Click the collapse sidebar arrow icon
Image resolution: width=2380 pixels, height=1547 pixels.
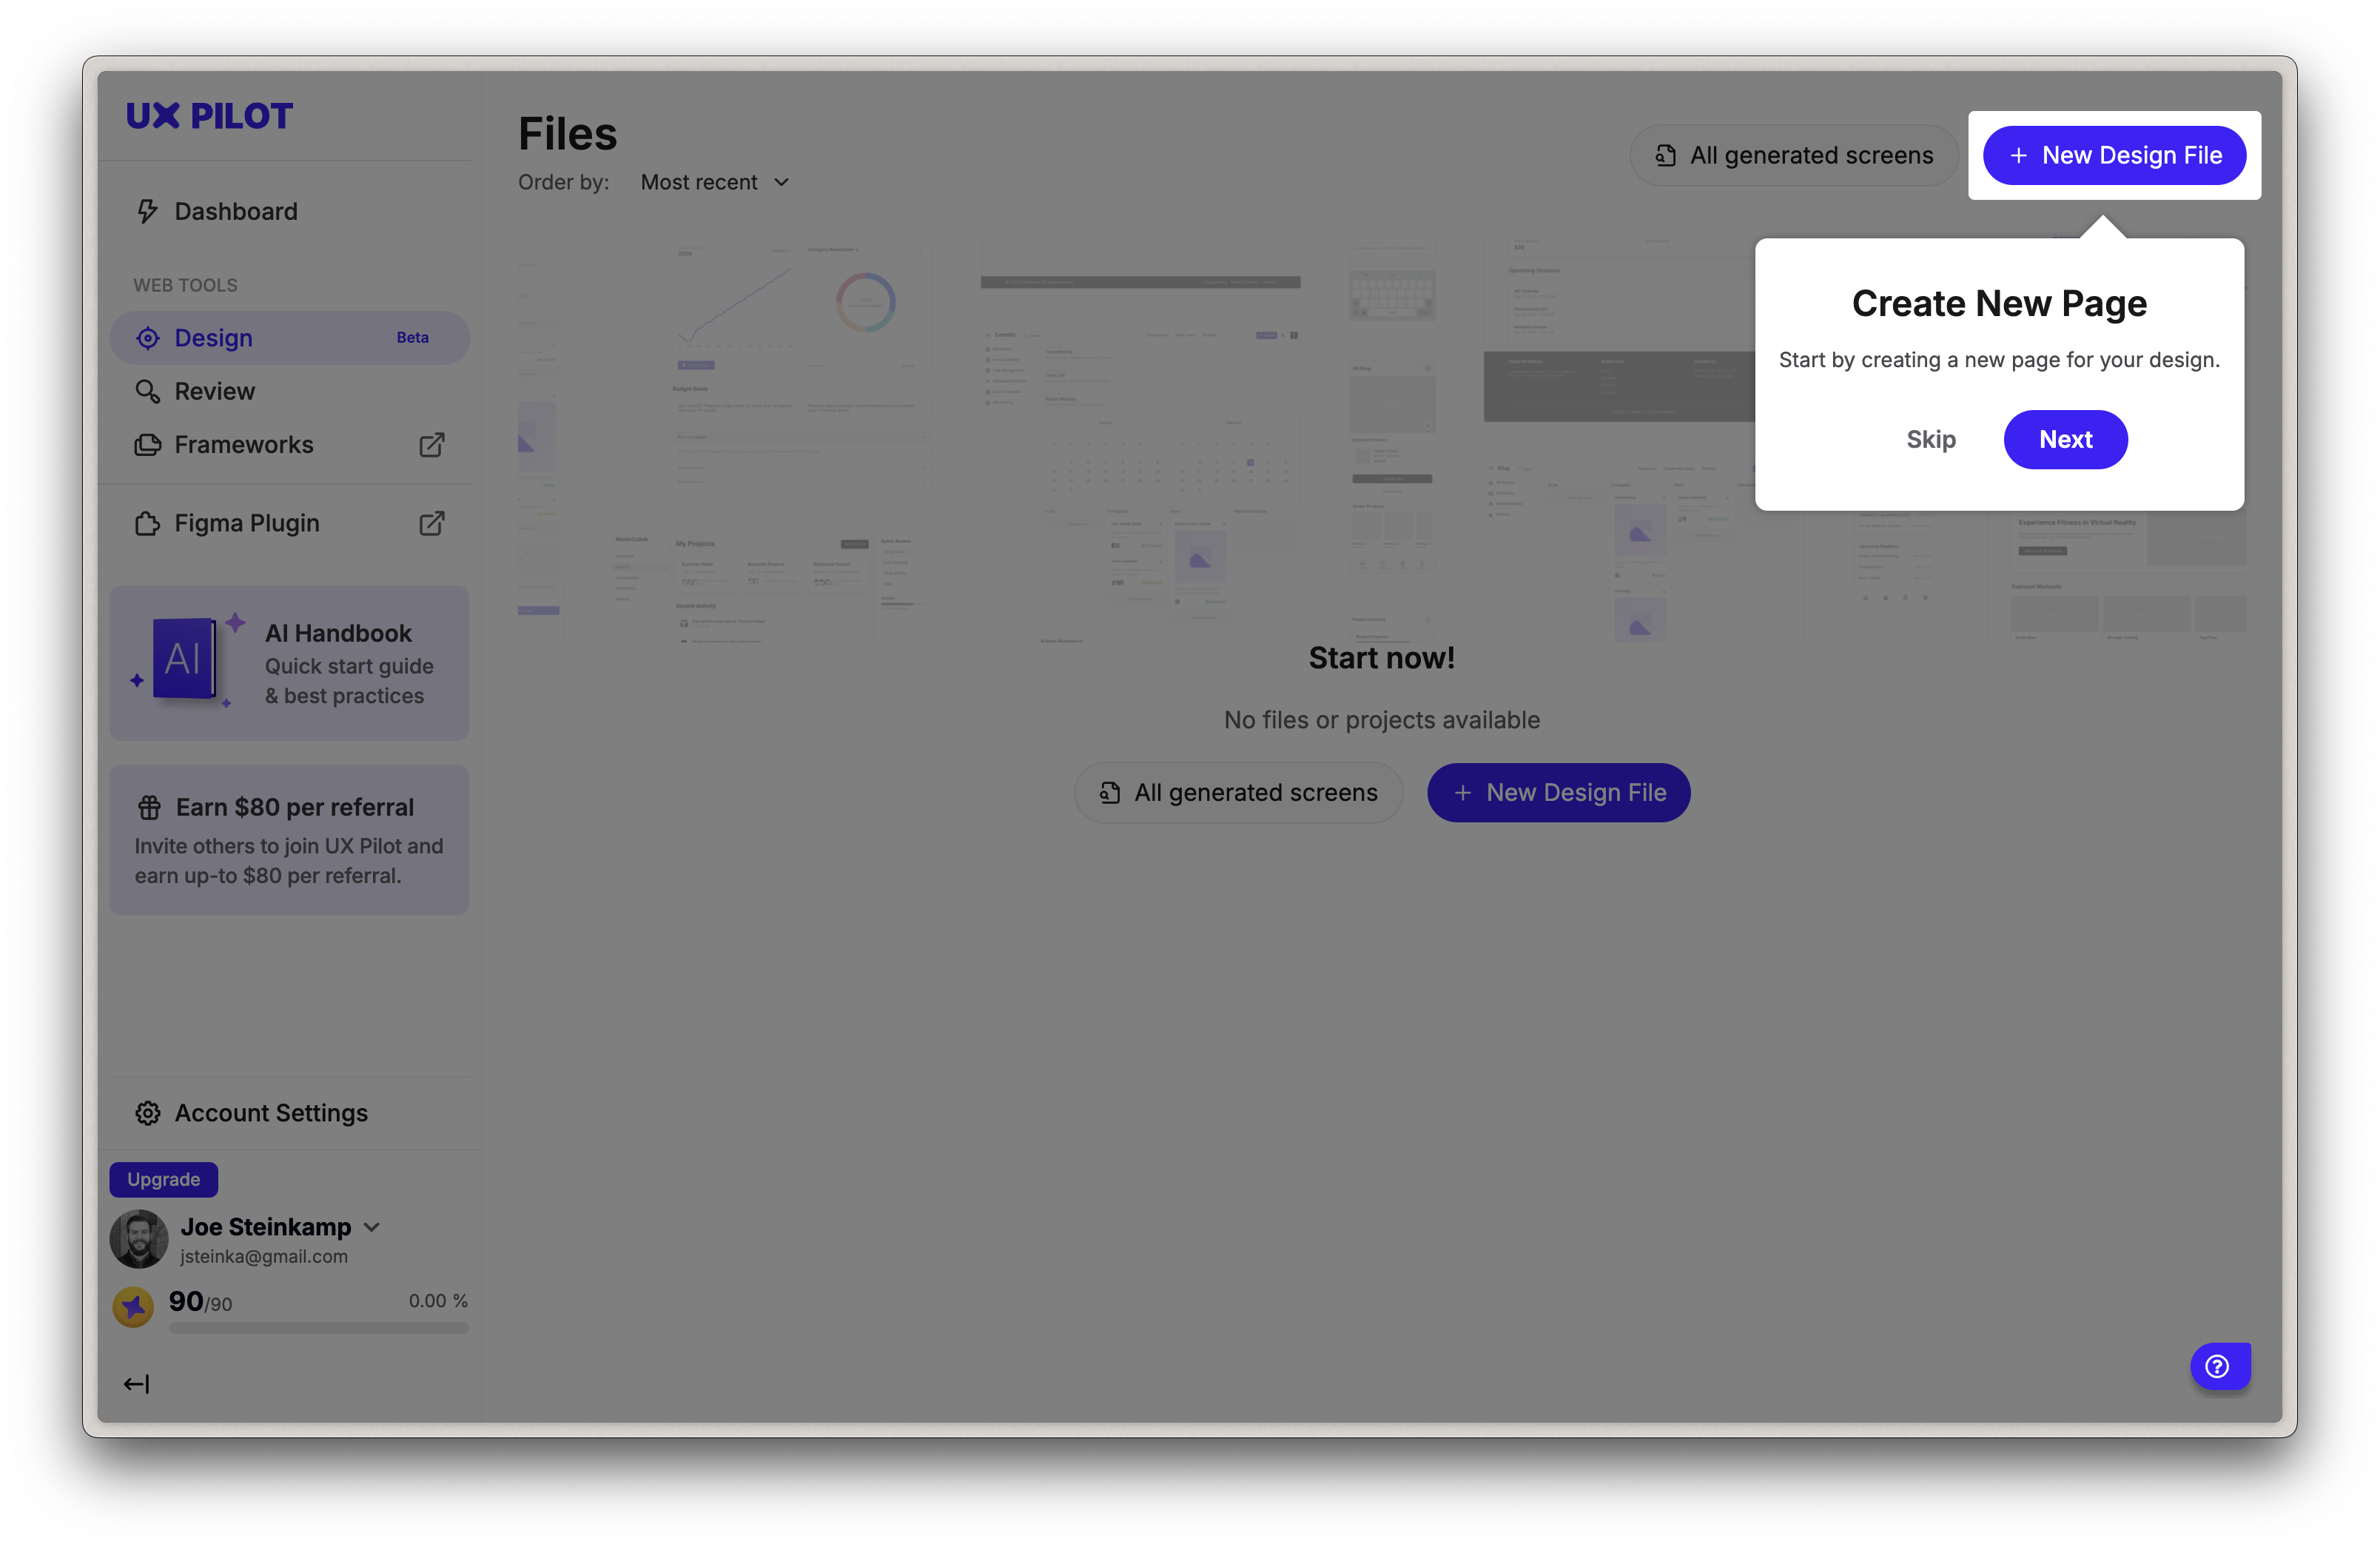(x=136, y=1384)
